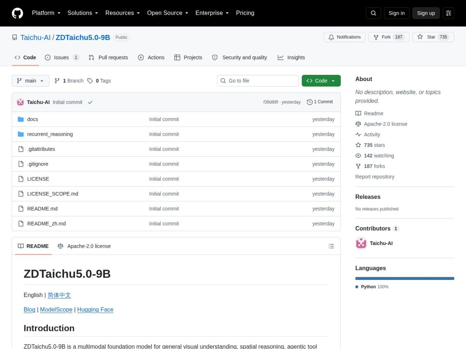Click the Python 100% language entry
466x349 pixels.
pyautogui.click(x=372, y=287)
